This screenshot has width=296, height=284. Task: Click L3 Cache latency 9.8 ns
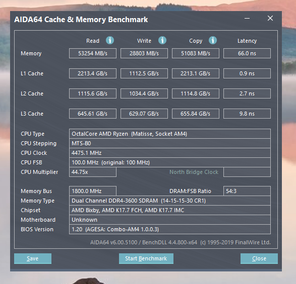(247, 114)
